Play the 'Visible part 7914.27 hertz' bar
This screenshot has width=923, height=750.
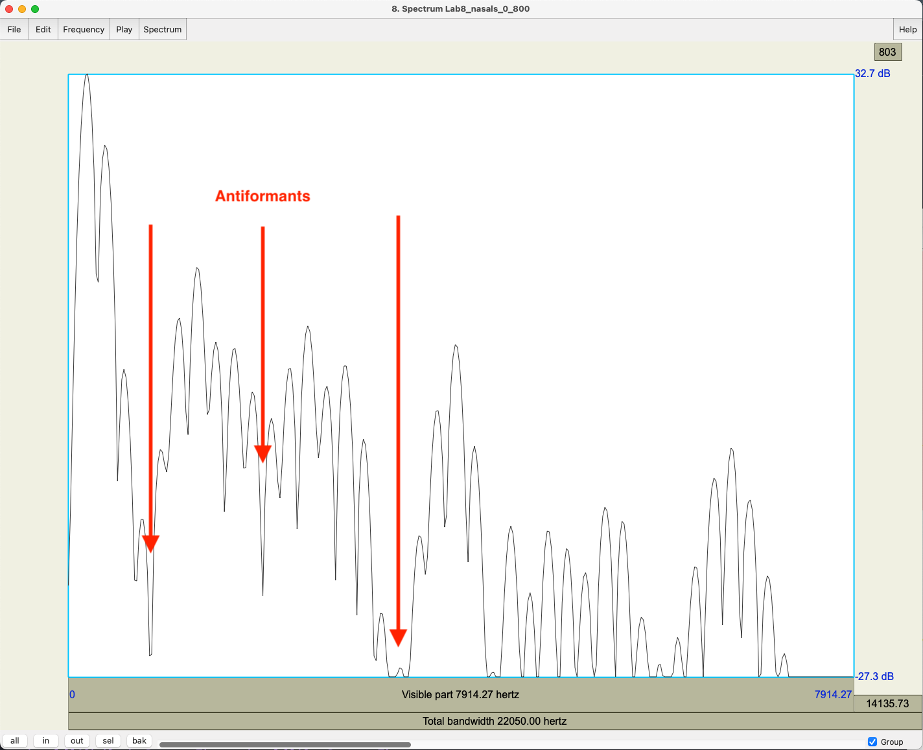point(461,695)
